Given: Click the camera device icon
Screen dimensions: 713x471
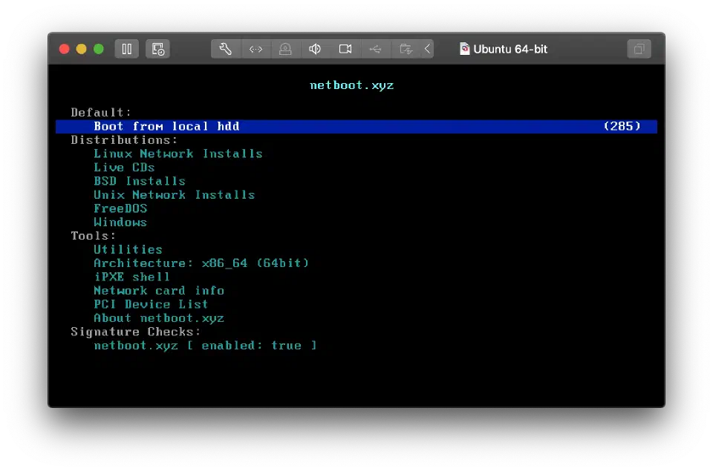Looking at the screenshot, I should 345,49.
